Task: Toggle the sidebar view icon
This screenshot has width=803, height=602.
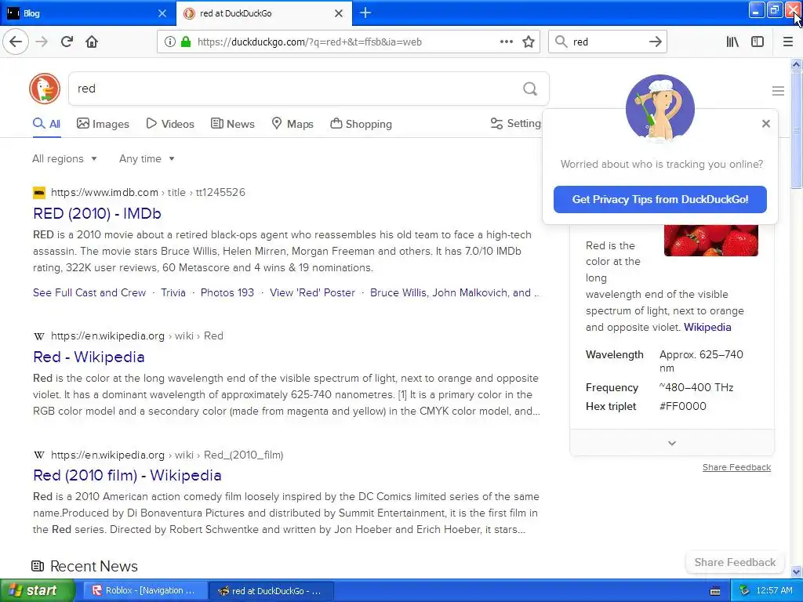Action: (x=758, y=42)
